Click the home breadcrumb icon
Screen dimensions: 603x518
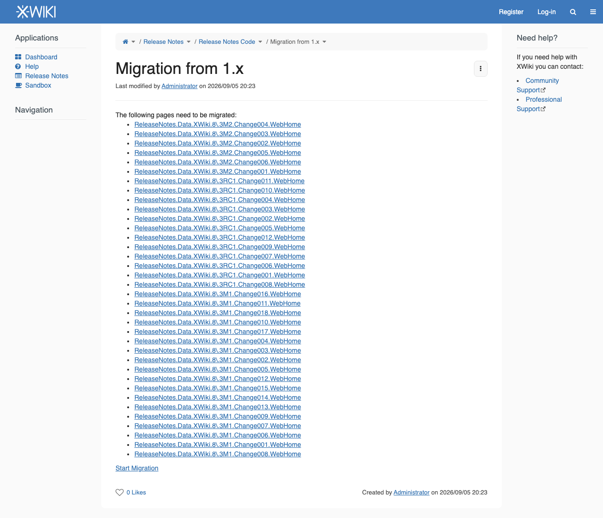[x=125, y=42]
